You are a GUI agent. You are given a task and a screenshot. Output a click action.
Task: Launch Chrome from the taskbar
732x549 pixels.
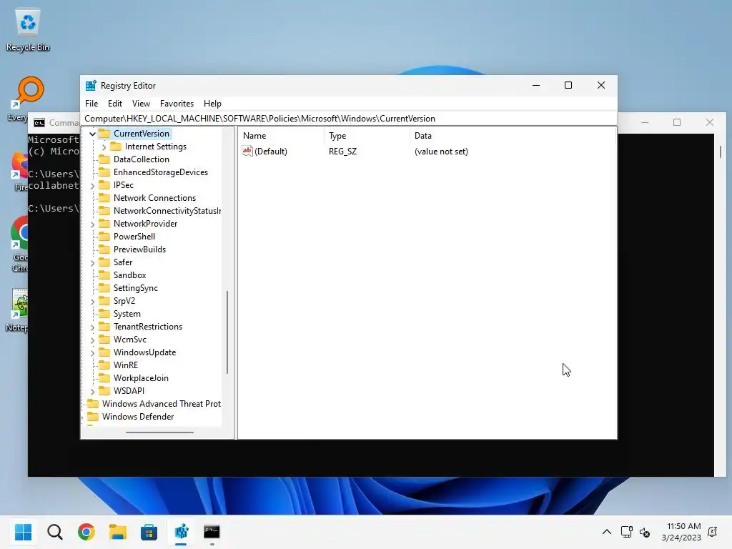click(86, 532)
